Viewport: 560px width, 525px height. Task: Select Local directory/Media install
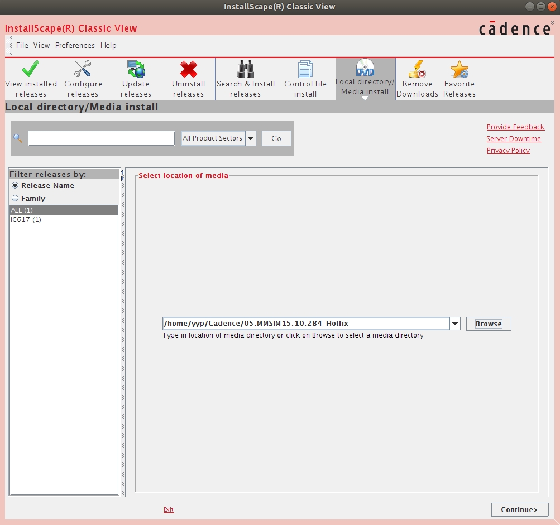365,79
